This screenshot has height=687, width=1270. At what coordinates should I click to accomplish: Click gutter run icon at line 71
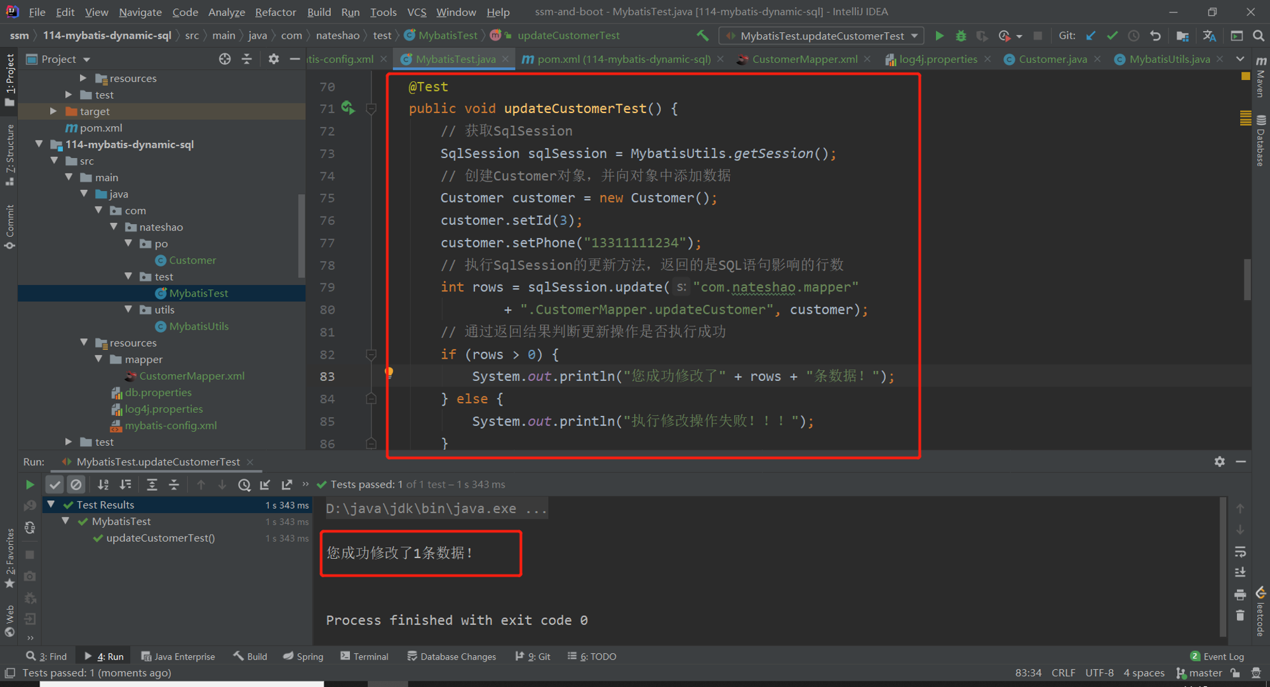tap(348, 108)
